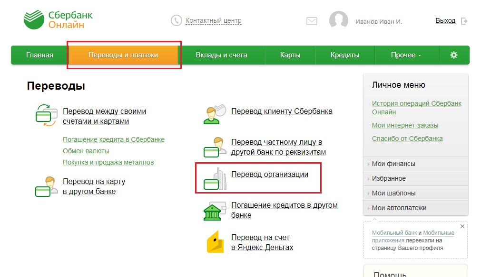
Task: Click the Мобильный банк link in the notice
Action: pos(394,233)
